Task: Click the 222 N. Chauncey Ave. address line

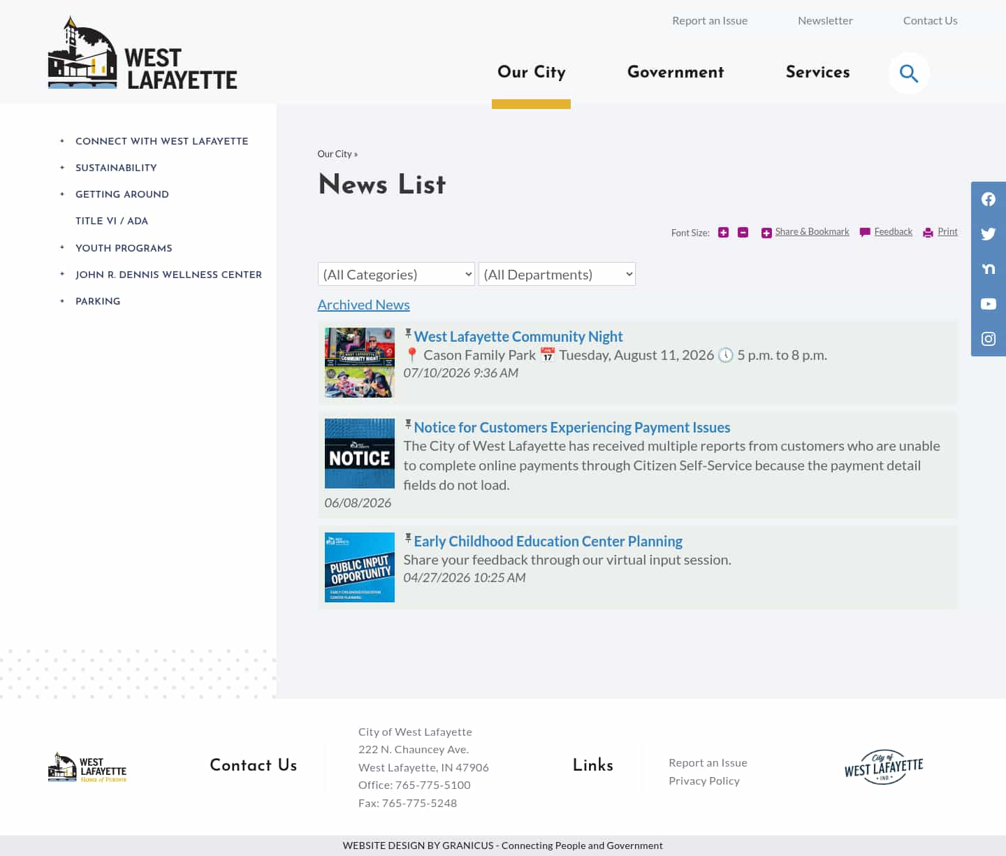Action: pos(414,750)
